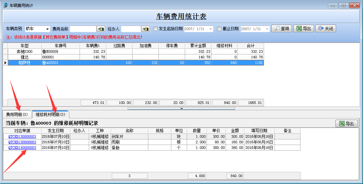
Task: Collapse the detail panel using the splitter arrow
Action: click(181, 108)
